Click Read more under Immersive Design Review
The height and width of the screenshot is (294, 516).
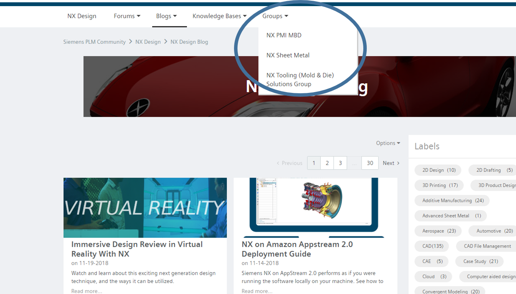[x=87, y=291]
